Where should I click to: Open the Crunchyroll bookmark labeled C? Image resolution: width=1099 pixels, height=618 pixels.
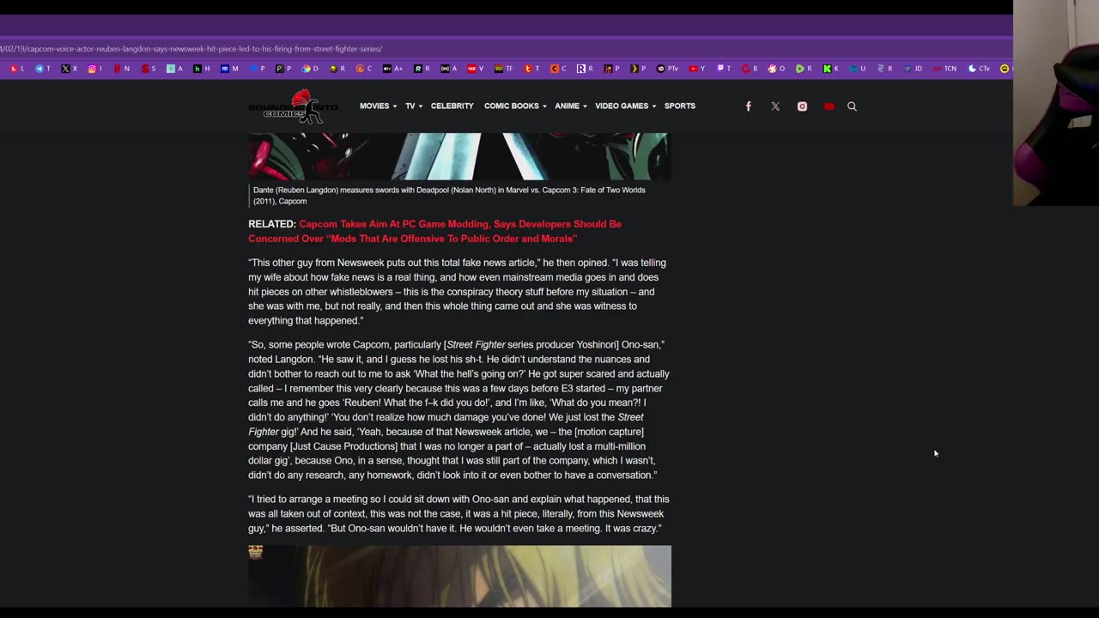pyautogui.click(x=364, y=69)
